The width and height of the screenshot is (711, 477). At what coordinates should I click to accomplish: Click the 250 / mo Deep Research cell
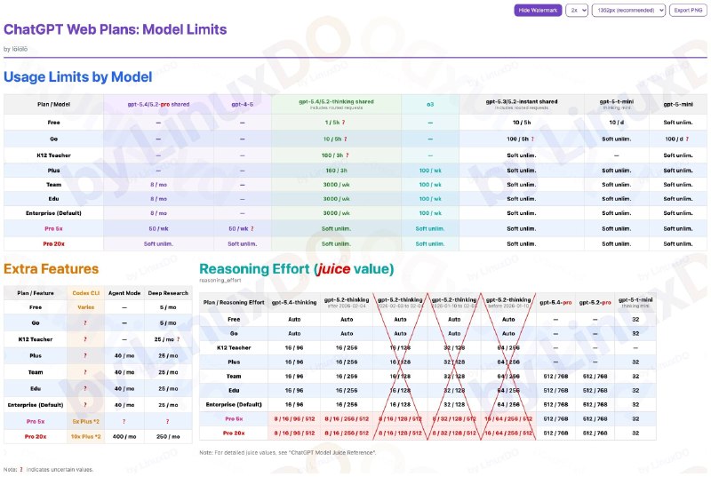click(167, 436)
